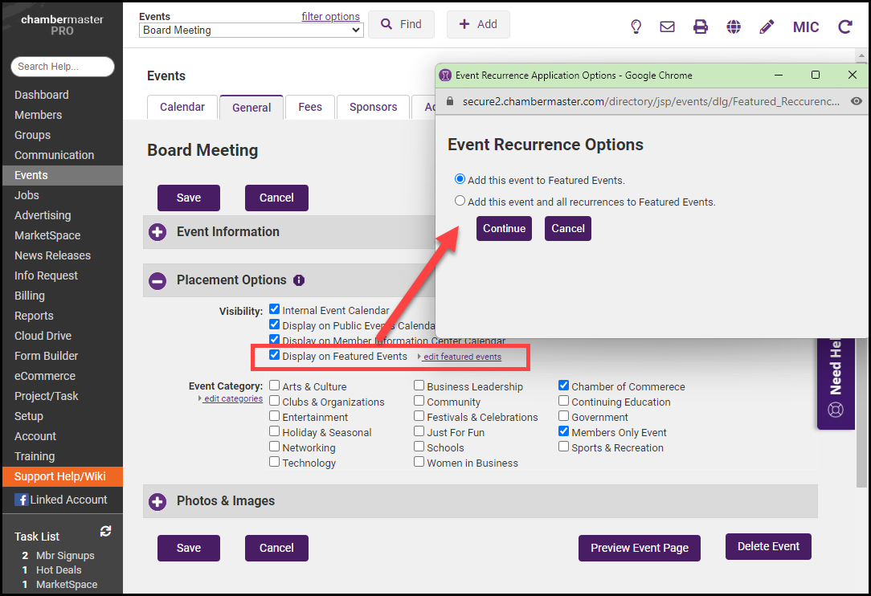Click the Search Help input field
This screenshot has width=871, height=596.
63,67
